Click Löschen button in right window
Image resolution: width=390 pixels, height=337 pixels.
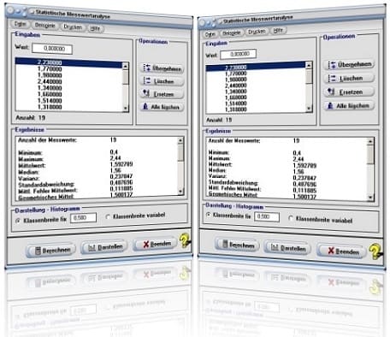click(349, 78)
